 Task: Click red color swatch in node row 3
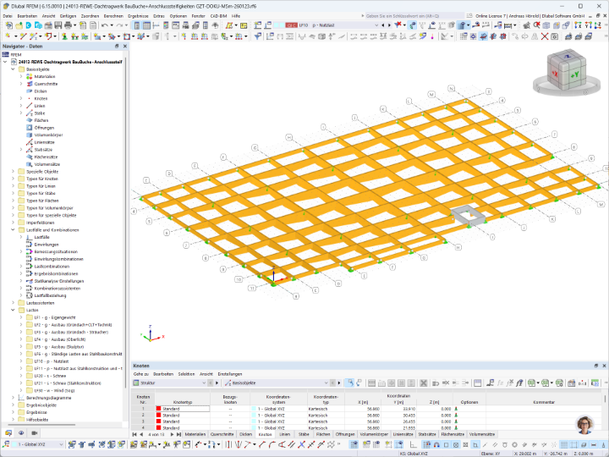point(158,421)
